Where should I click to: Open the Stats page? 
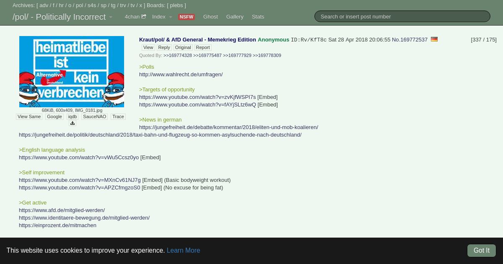pyautogui.click(x=258, y=17)
